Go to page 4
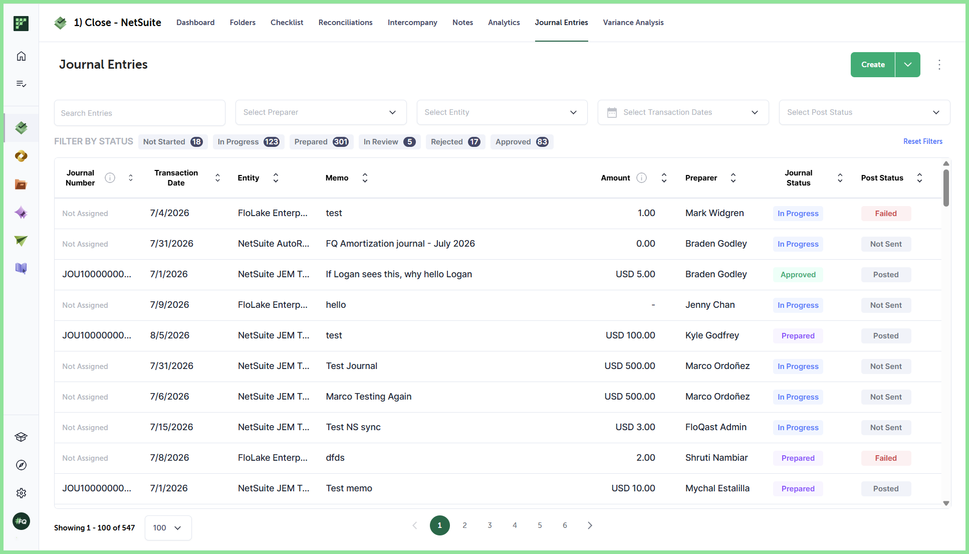 point(515,525)
